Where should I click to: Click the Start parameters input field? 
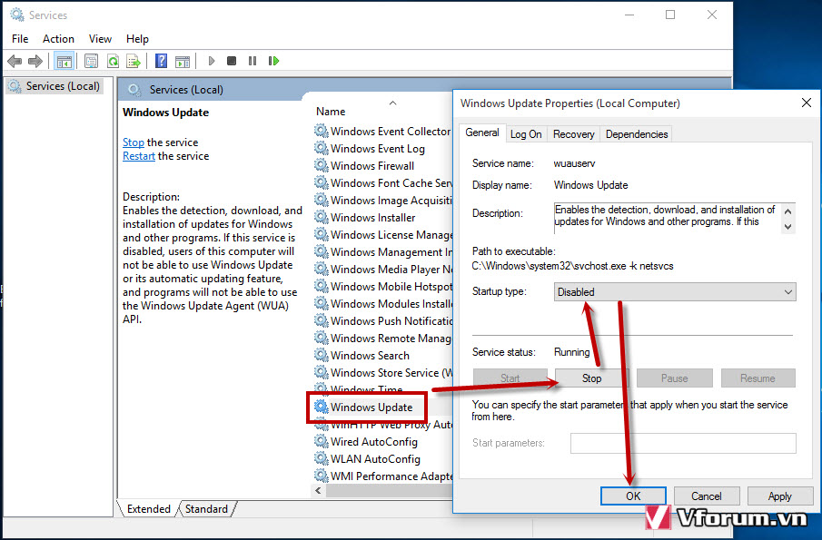[683, 443]
